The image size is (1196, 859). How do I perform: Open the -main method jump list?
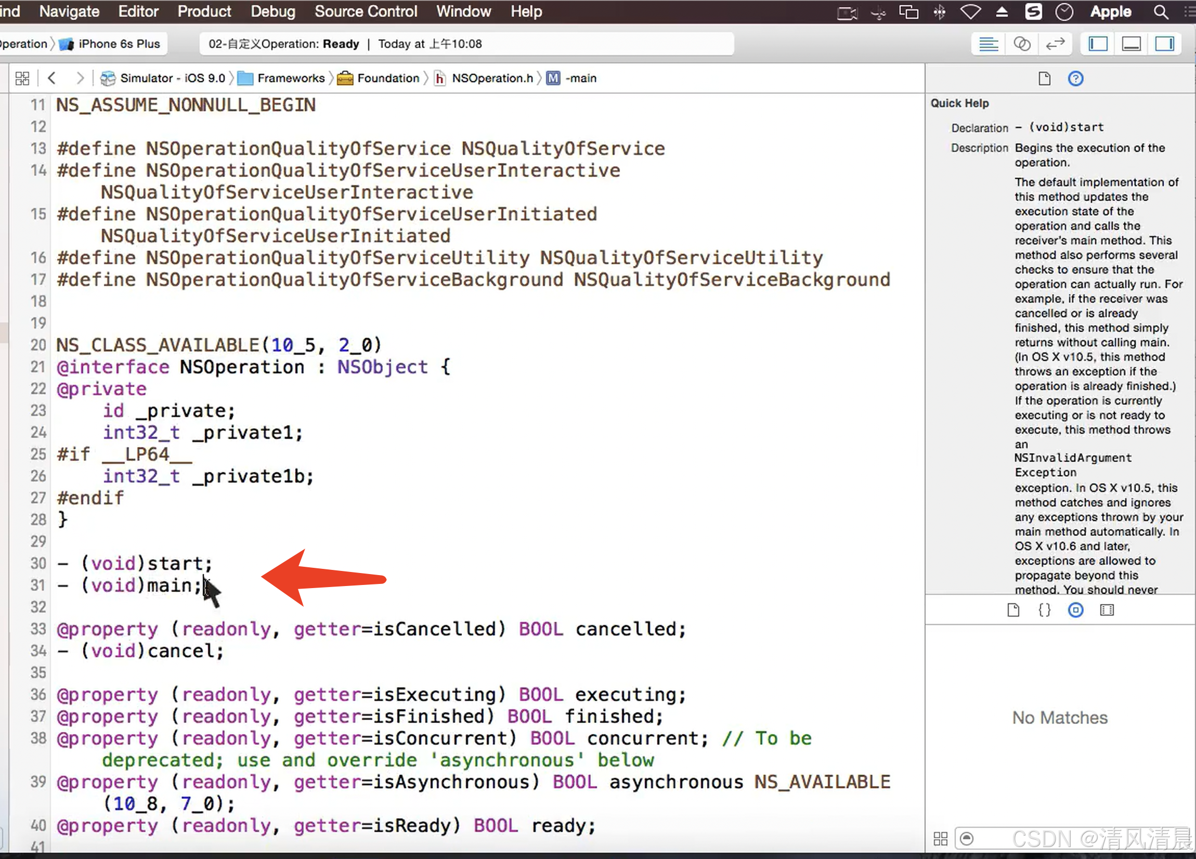point(580,78)
